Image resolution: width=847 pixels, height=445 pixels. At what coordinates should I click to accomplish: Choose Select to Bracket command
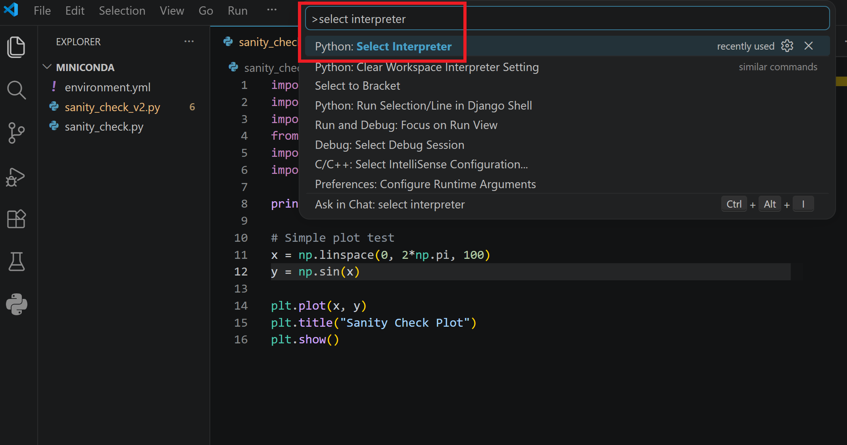click(568, 86)
